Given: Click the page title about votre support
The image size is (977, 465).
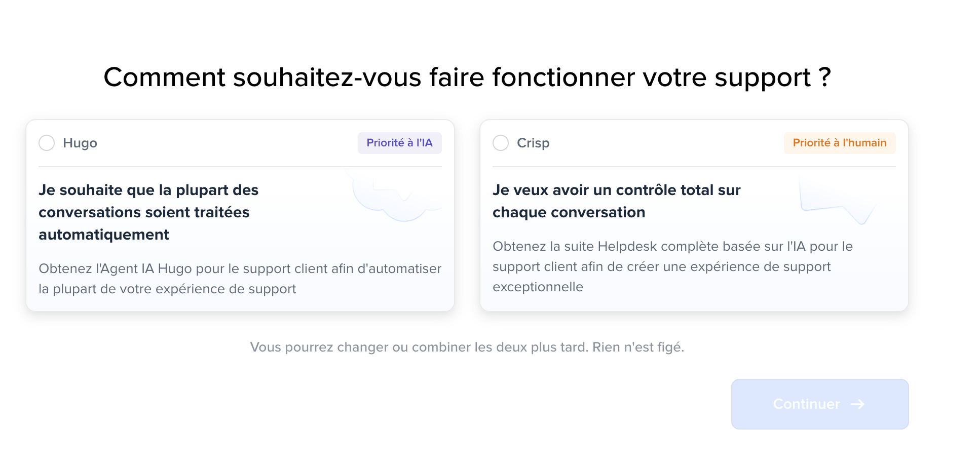Looking at the screenshot, I should (467, 77).
